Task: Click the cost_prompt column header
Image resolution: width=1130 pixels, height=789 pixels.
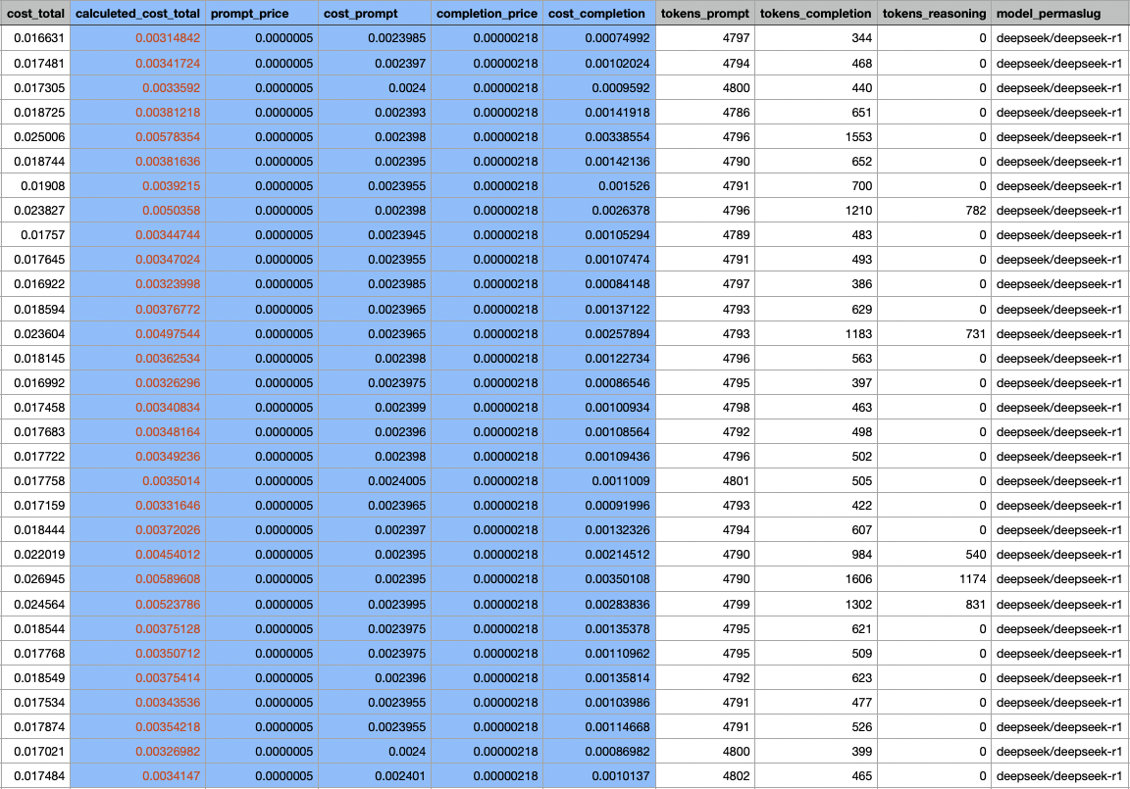Action: [375, 13]
